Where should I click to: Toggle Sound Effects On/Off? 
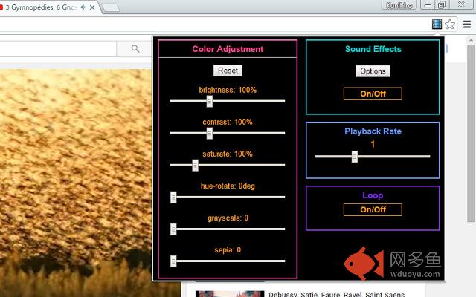tap(373, 94)
